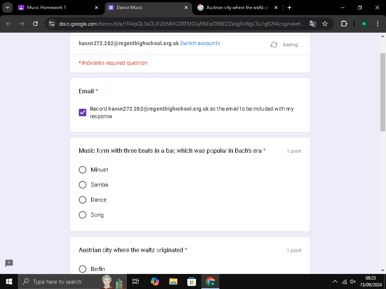386x289 pixels.
Task: View site information icon in address bar
Action: pyautogui.click(x=52, y=24)
